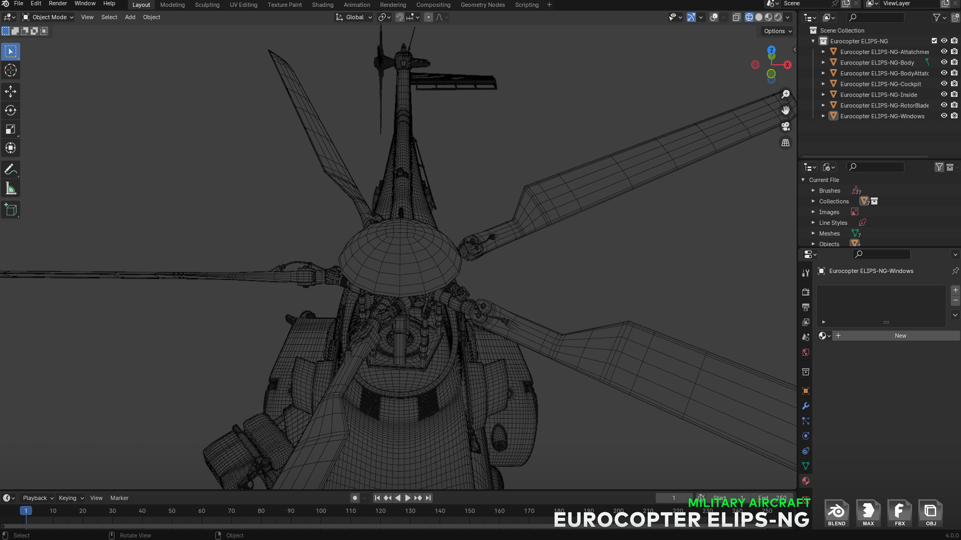Toggle X-ray mode
This screenshot has height=540, width=961.
(x=737, y=17)
